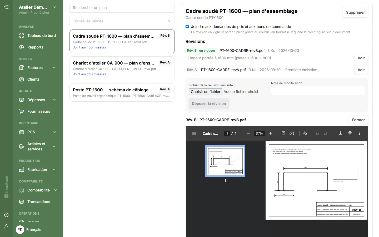Click Choisir un fichier to upload
This screenshot has height=237, width=379.
pos(206,92)
